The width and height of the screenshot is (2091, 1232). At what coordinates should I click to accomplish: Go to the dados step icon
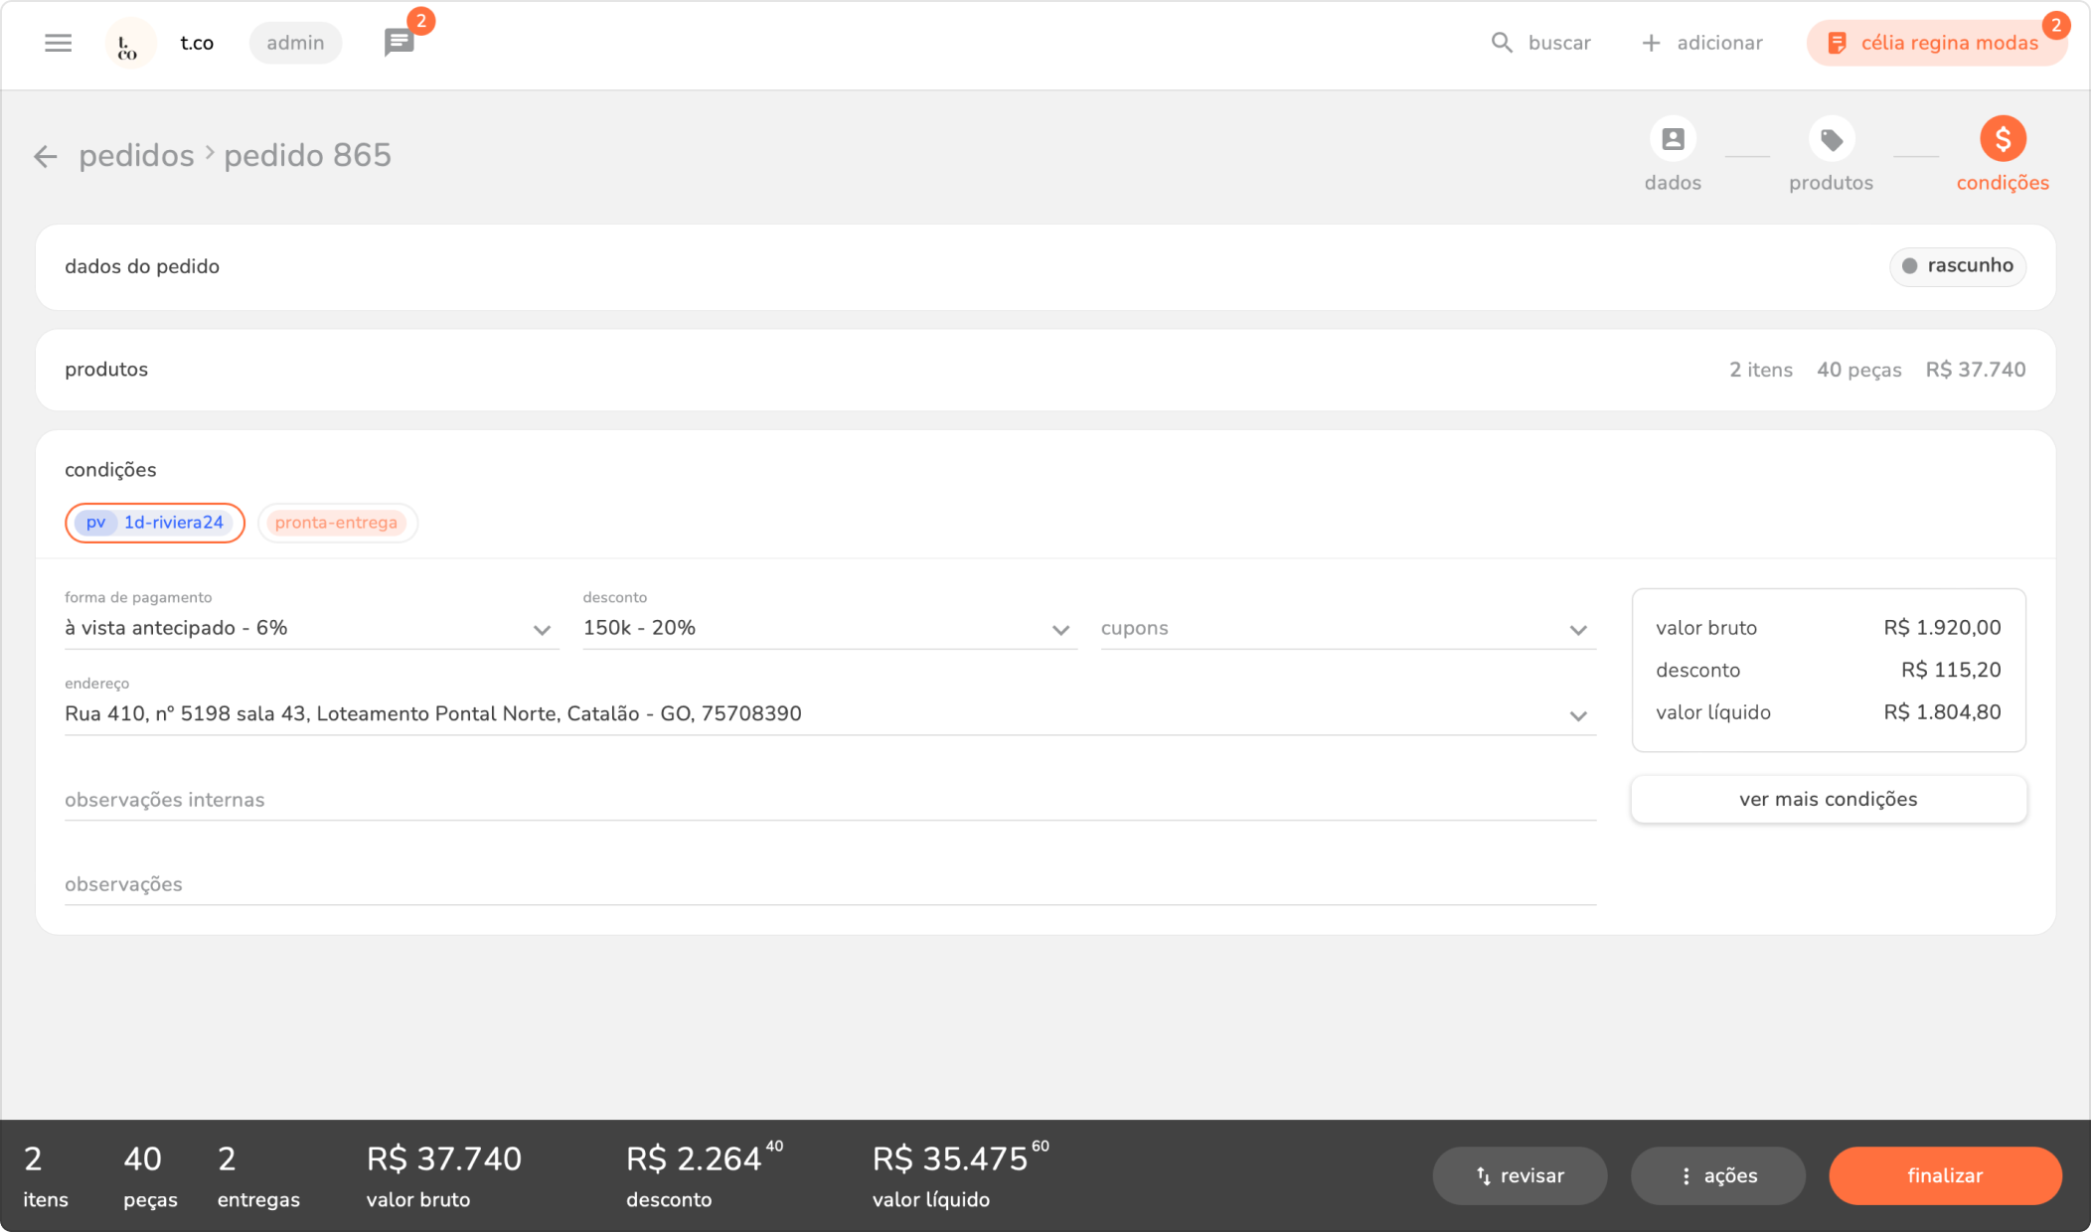point(1673,140)
